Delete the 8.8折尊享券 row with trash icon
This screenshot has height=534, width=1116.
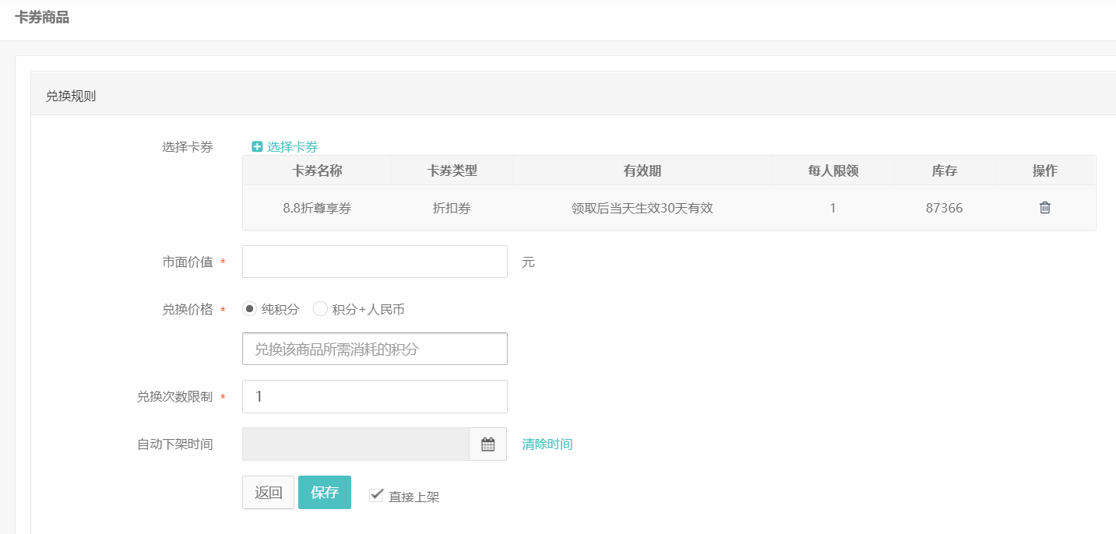[x=1044, y=208]
